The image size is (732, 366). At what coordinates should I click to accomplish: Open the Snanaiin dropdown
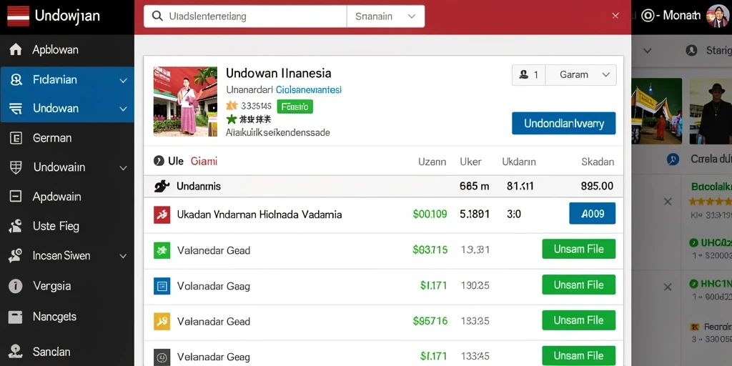tap(385, 16)
